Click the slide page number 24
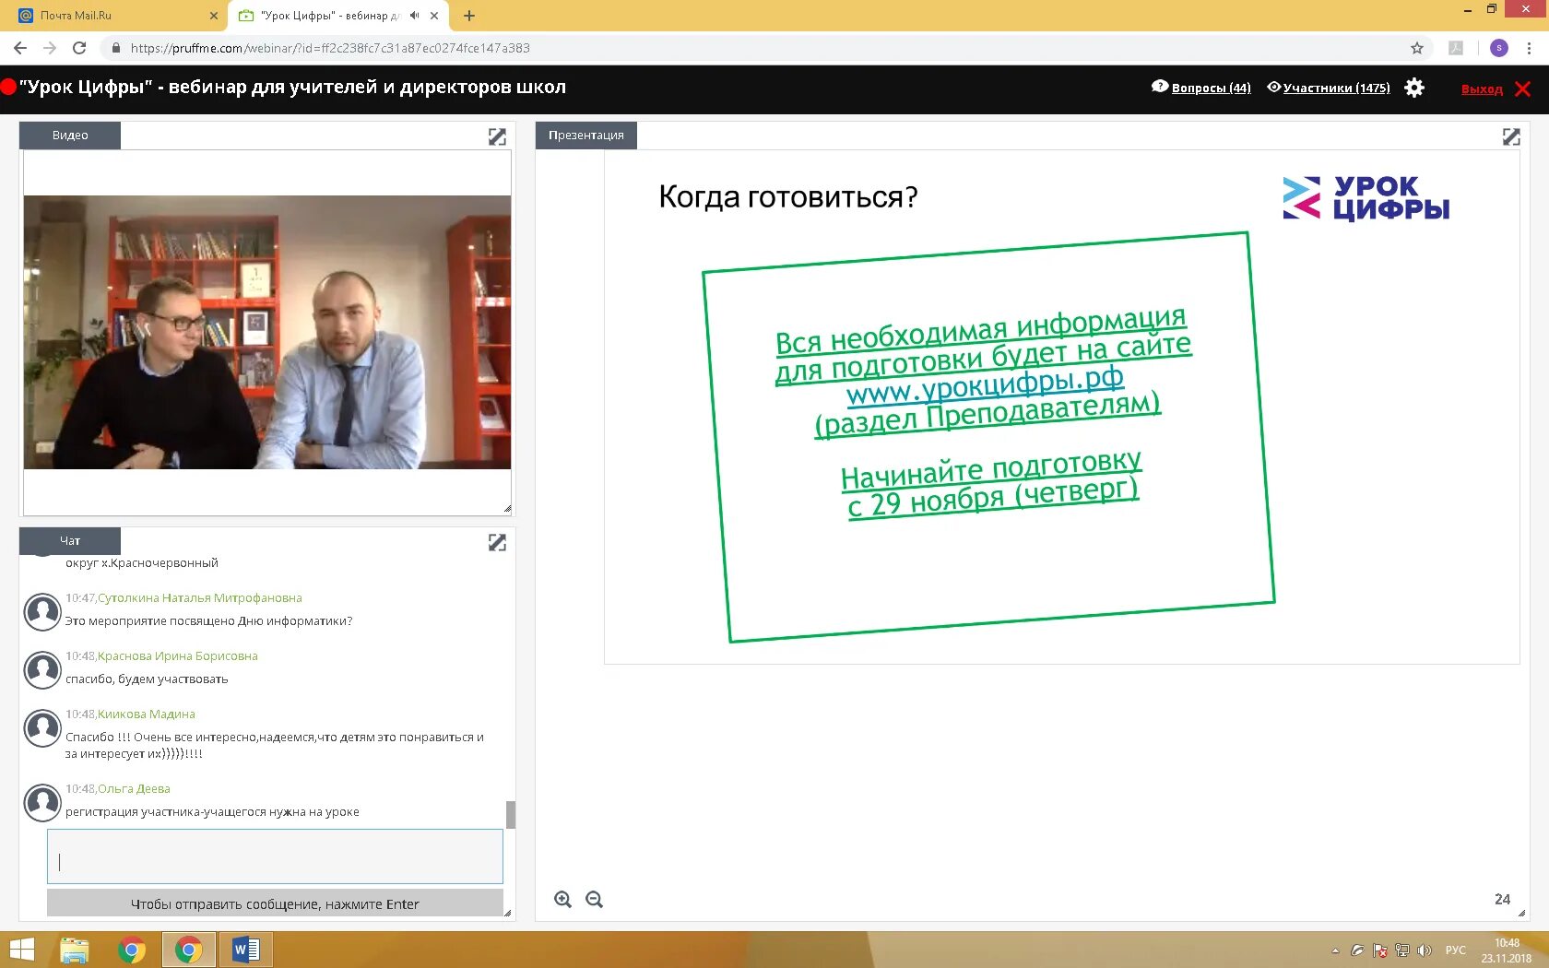 1502,900
